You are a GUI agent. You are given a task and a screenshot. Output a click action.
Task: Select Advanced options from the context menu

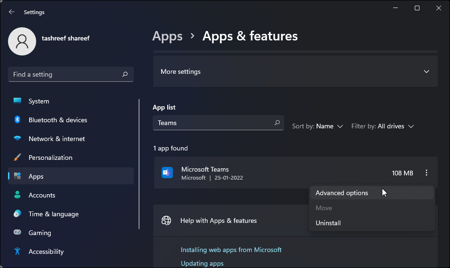click(342, 193)
